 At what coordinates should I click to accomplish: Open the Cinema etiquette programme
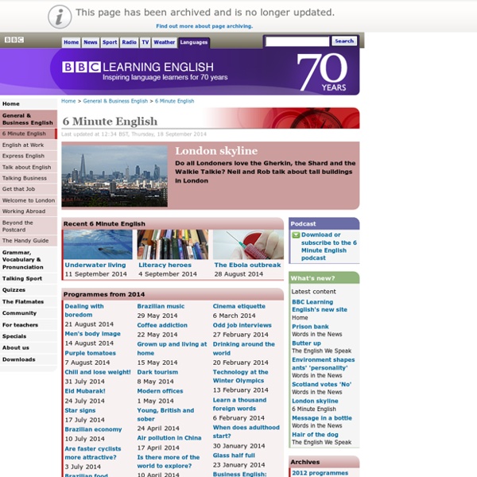tap(239, 306)
